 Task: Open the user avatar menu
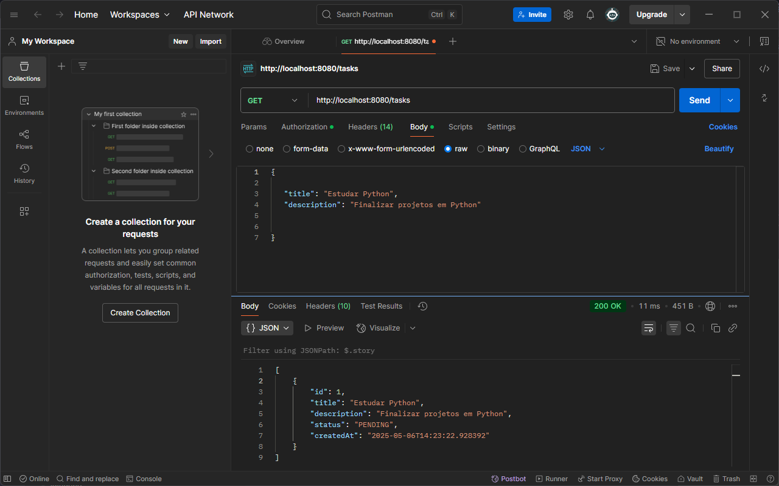612,15
